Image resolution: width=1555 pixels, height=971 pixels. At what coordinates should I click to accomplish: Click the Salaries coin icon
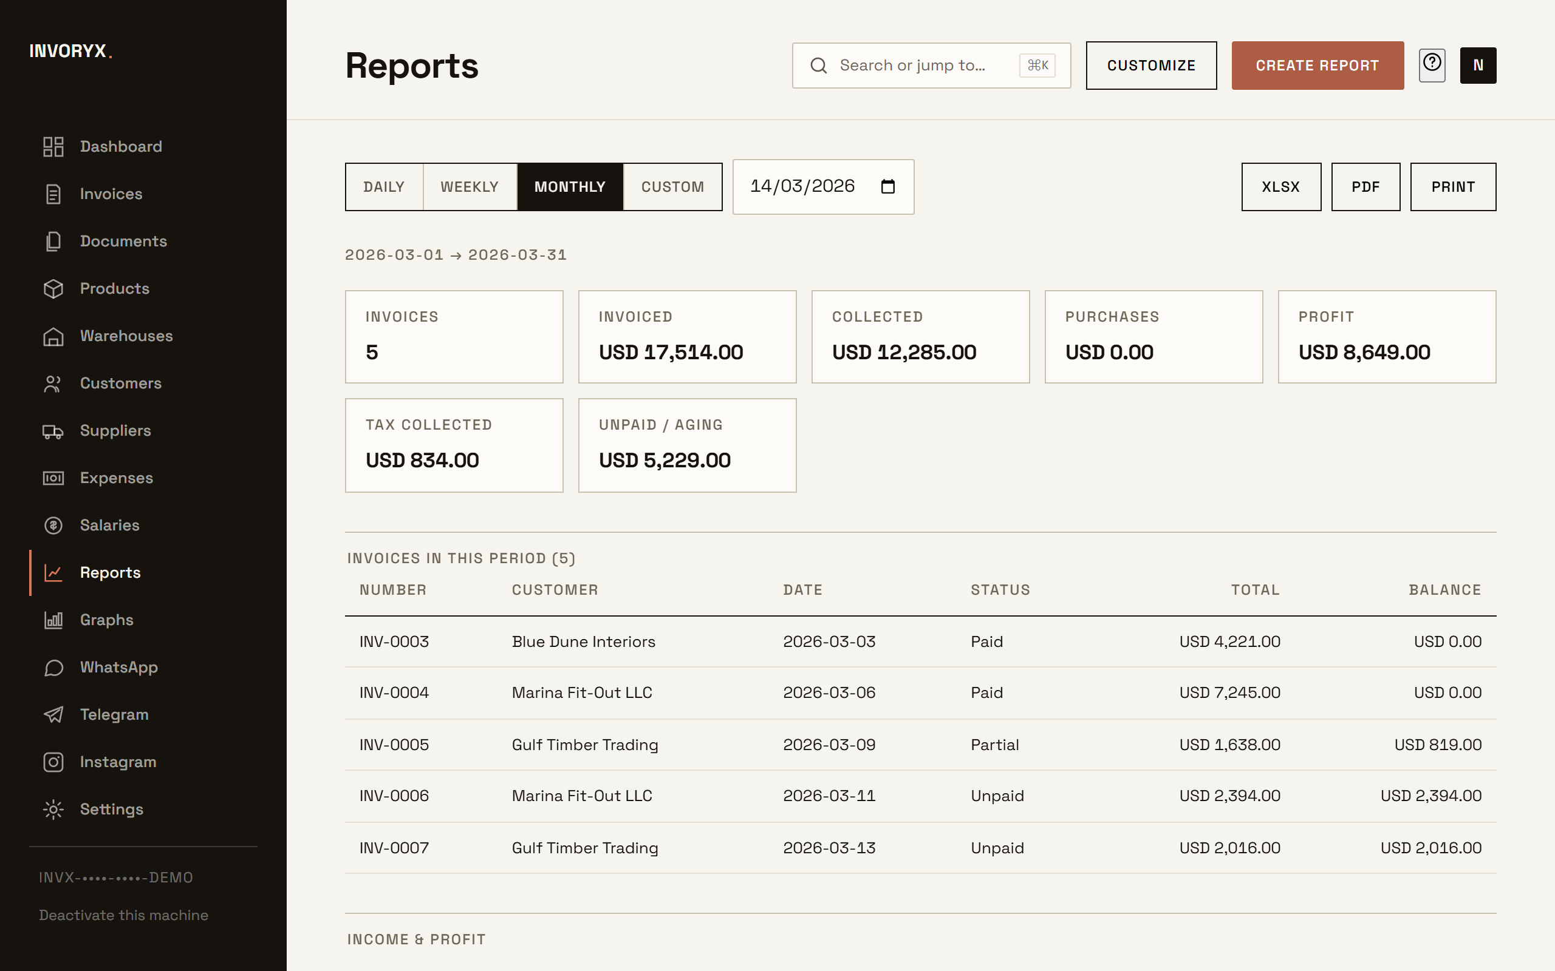[x=53, y=526]
